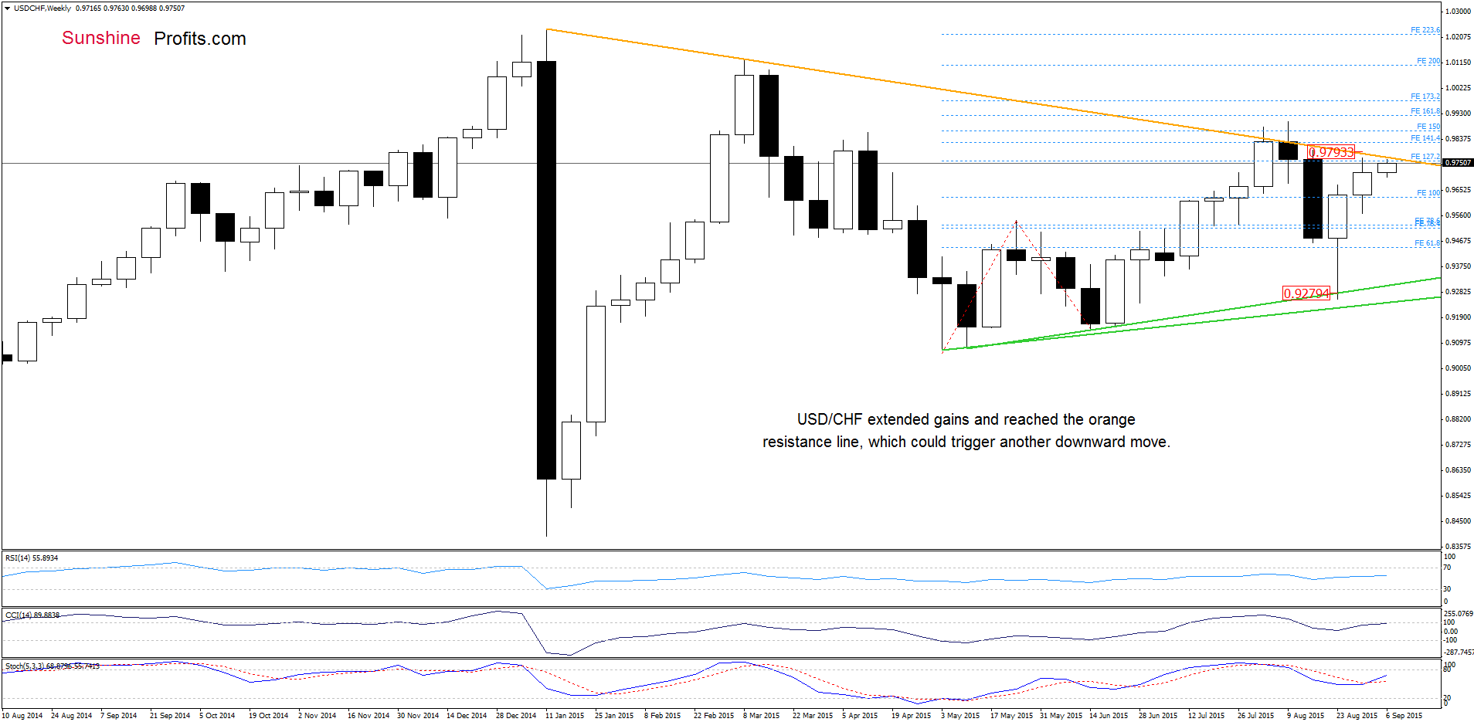
Task: Click the small triangle icon beside USDCHF,Weekly
Action: click(x=8, y=8)
